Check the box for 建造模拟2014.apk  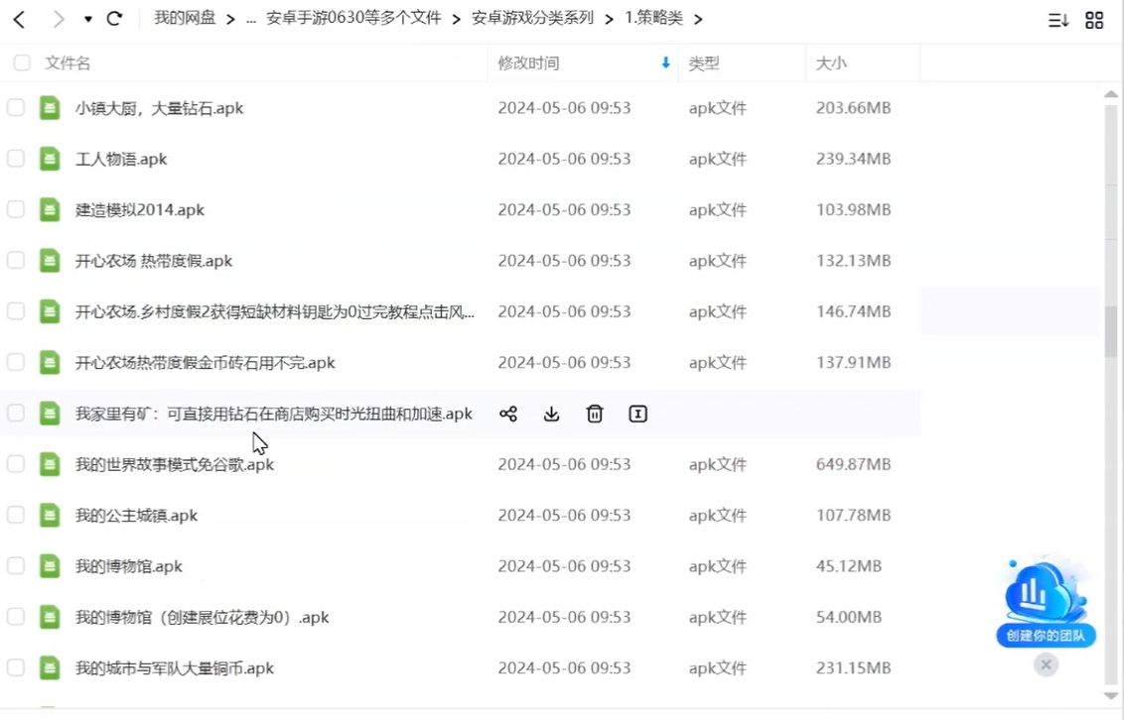[x=16, y=209]
